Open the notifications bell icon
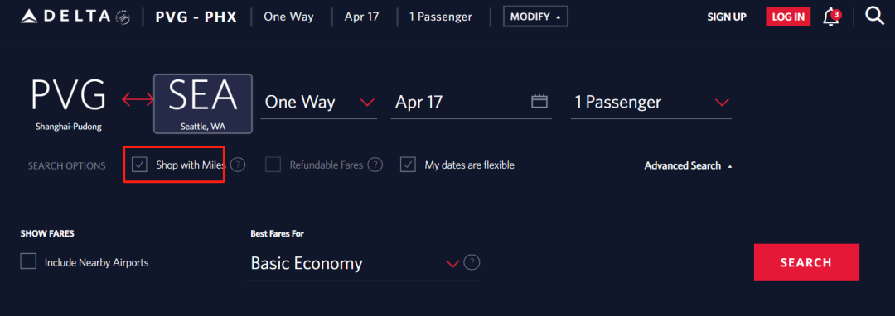Screen dimensions: 895x316 pos(832,17)
